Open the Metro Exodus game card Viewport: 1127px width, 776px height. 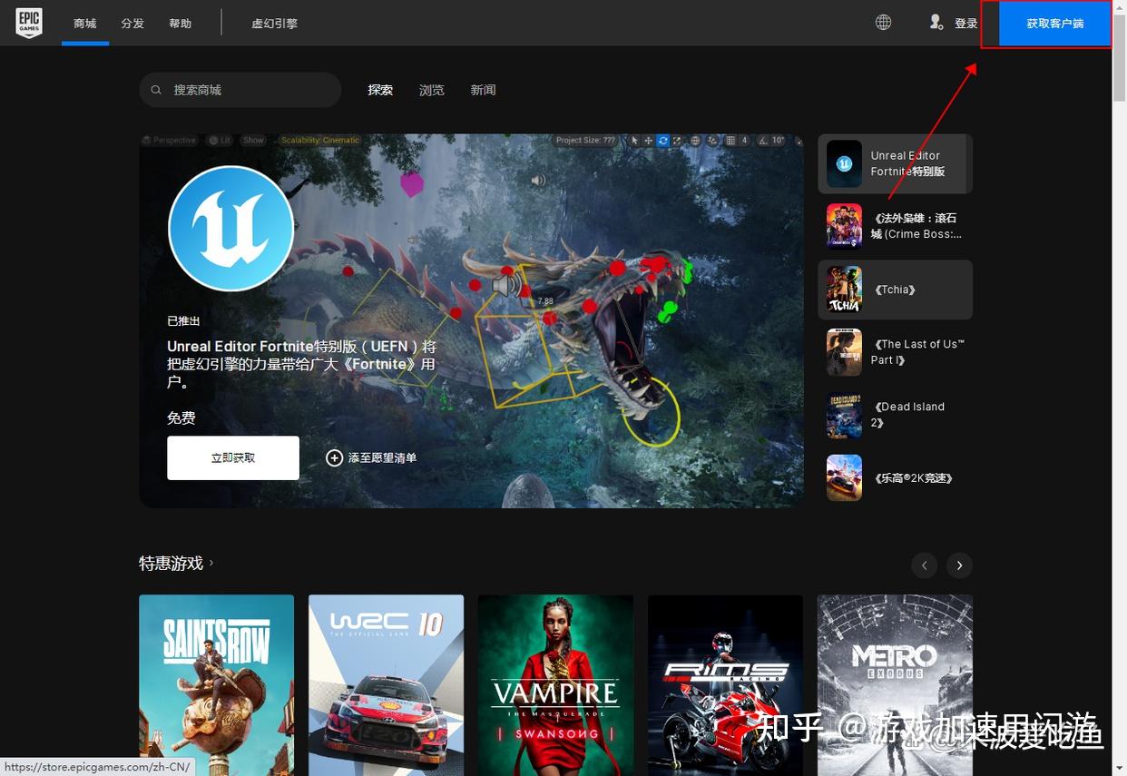click(895, 685)
